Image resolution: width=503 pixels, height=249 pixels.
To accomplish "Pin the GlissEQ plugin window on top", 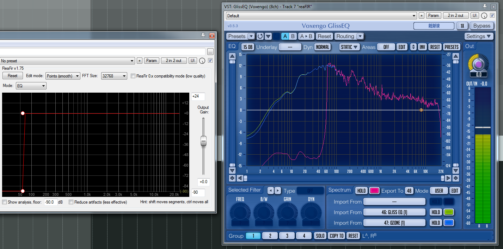I will pos(485,6).
